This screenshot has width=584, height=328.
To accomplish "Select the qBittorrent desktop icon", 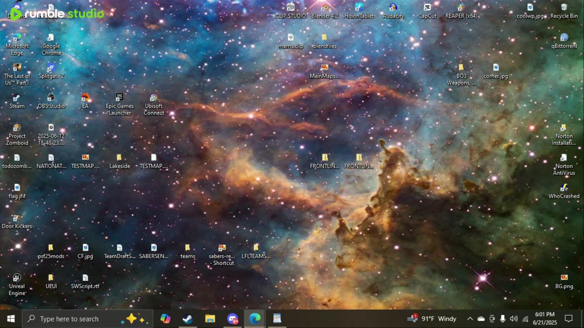I will click(x=564, y=41).
